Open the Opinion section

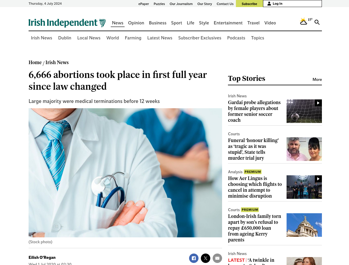click(136, 23)
